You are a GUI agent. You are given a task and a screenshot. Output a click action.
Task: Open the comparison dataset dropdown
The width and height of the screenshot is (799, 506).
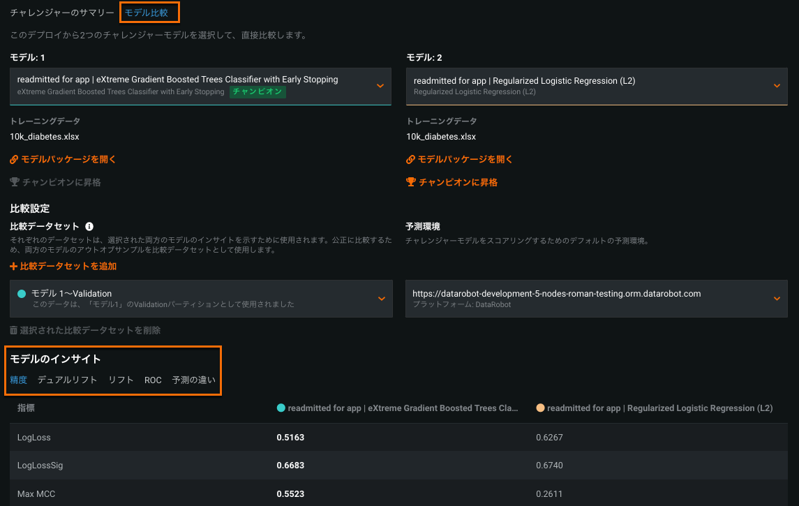pyautogui.click(x=381, y=299)
